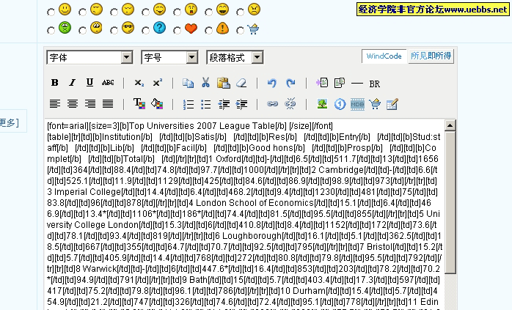Viewport: 512px width, 310px height.
Task: Click the clipboard paste icon
Action: click(224, 83)
